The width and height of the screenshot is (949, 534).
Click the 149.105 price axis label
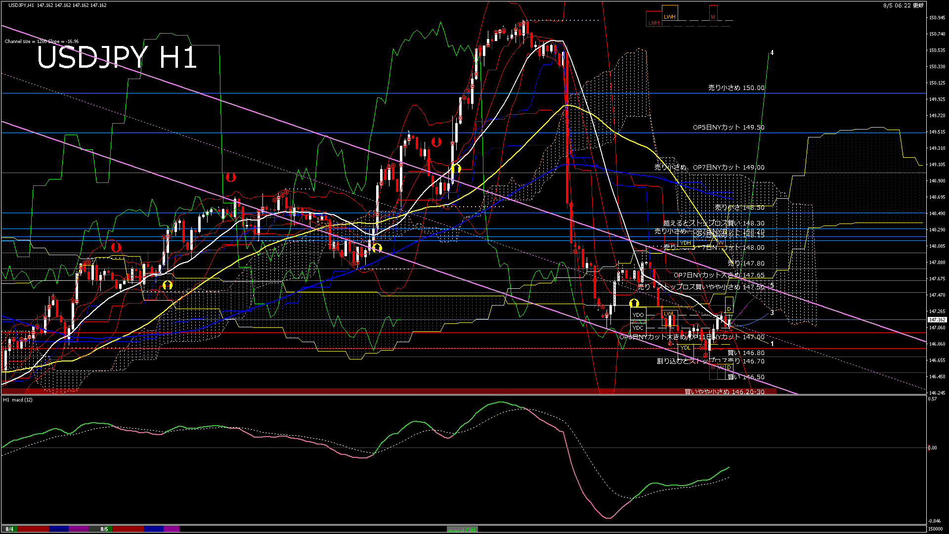click(937, 165)
